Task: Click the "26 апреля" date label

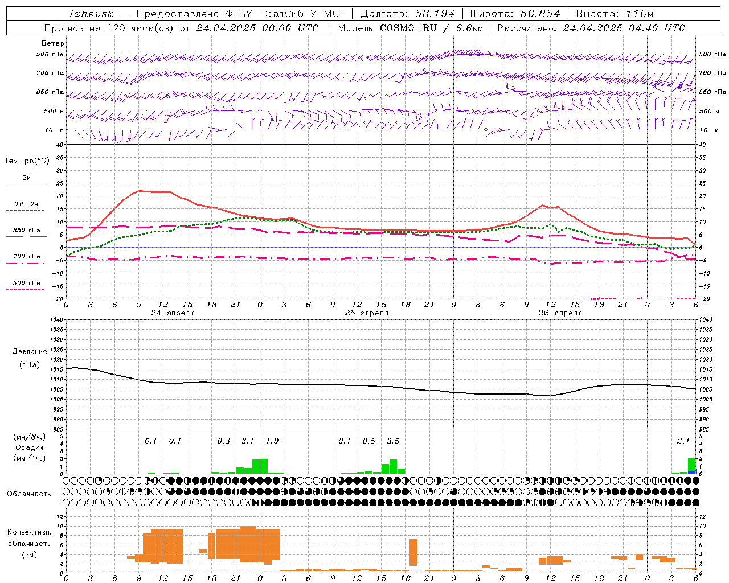Action: click(x=560, y=313)
